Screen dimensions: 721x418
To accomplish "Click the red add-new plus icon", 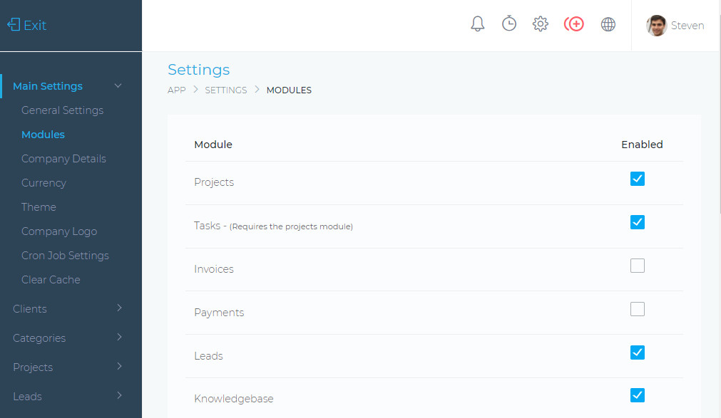I will 574,24.
